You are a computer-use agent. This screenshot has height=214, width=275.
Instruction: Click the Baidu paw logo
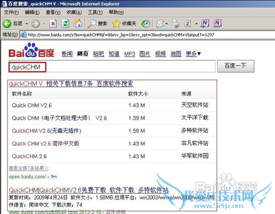pos(31,50)
